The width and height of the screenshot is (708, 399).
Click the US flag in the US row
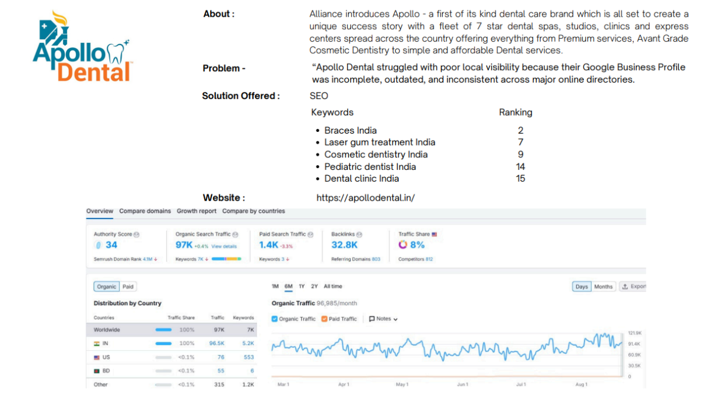[x=97, y=357]
